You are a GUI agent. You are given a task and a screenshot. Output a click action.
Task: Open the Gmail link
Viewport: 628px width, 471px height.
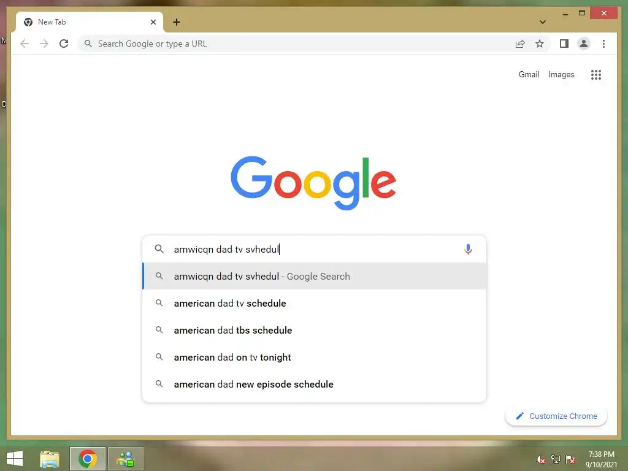click(x=529, y=74)
